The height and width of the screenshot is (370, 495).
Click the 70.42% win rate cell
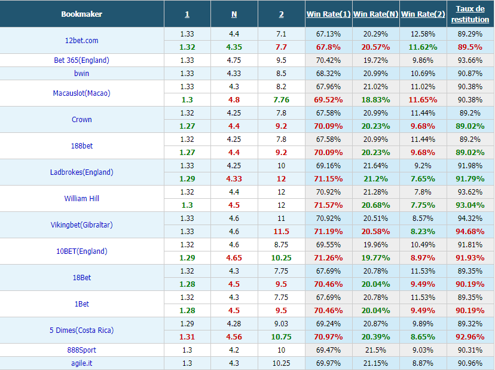pos(329,60)
